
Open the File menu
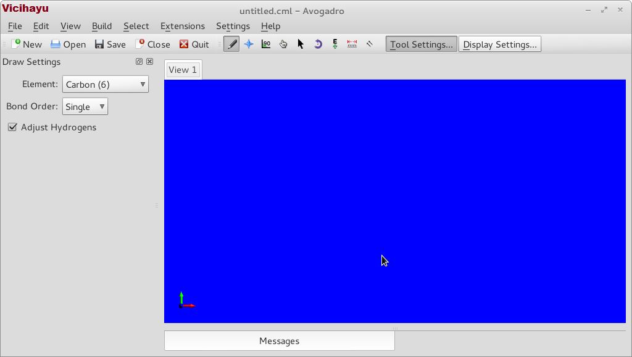15,26
